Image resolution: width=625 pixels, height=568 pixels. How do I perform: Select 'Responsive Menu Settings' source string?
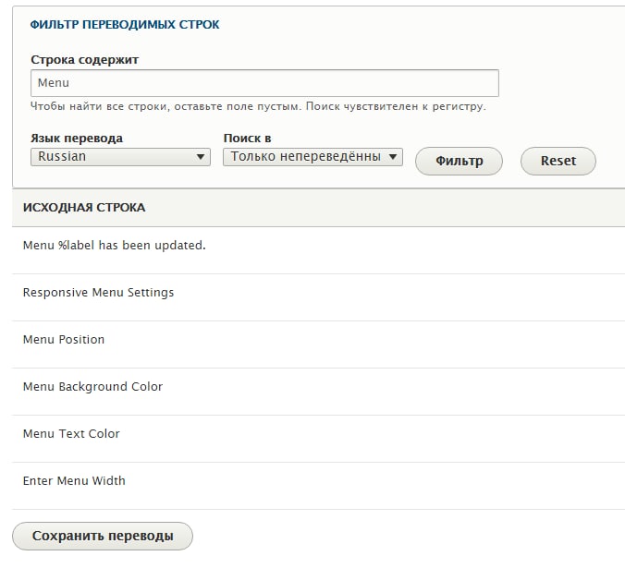(98, 292)
